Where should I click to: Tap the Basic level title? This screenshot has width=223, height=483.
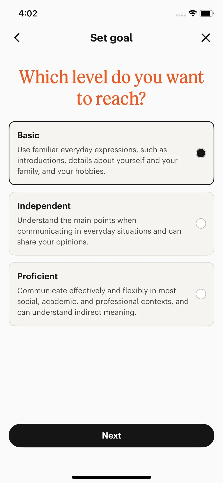[x=28, y=135]
